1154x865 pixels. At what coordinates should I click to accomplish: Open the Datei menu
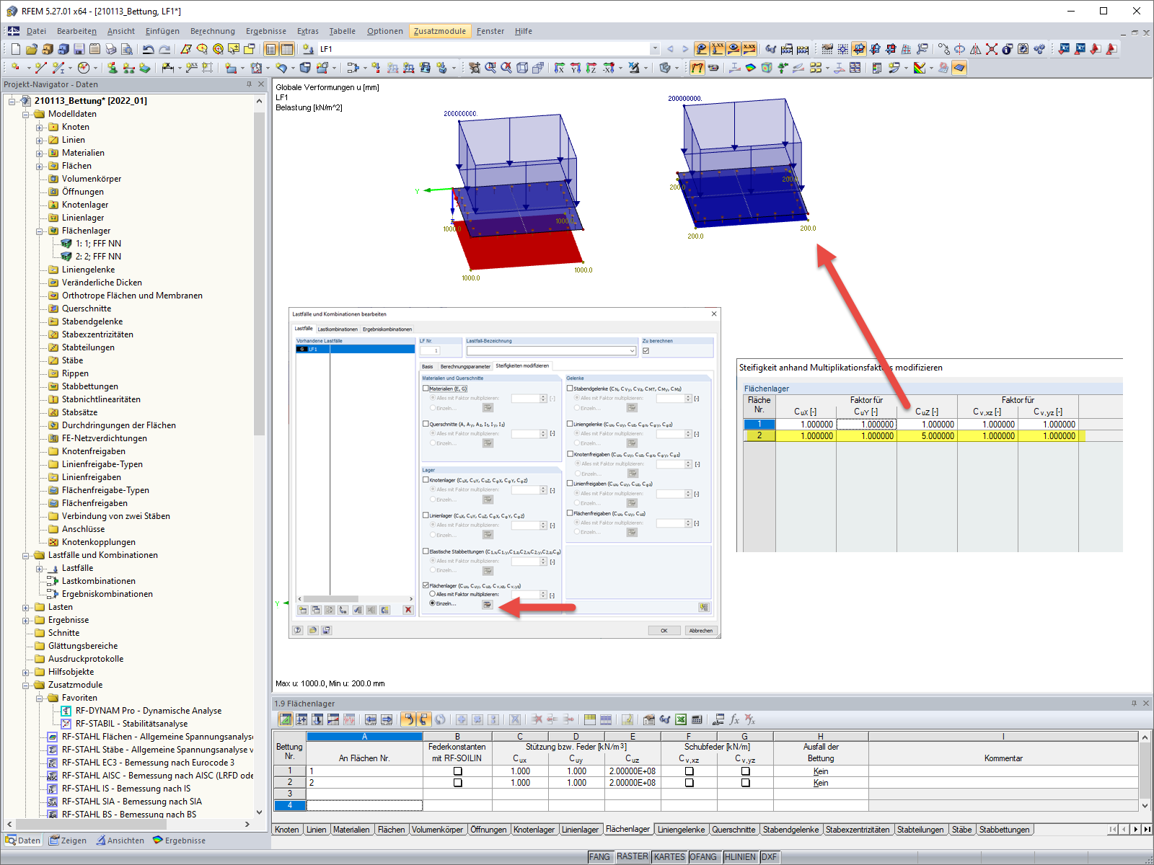pos(36,31)
